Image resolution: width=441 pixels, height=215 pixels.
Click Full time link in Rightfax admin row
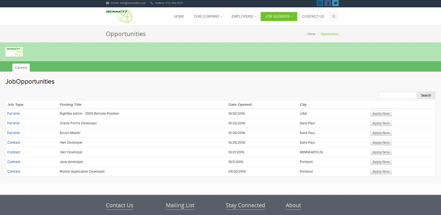click(13, 114)
